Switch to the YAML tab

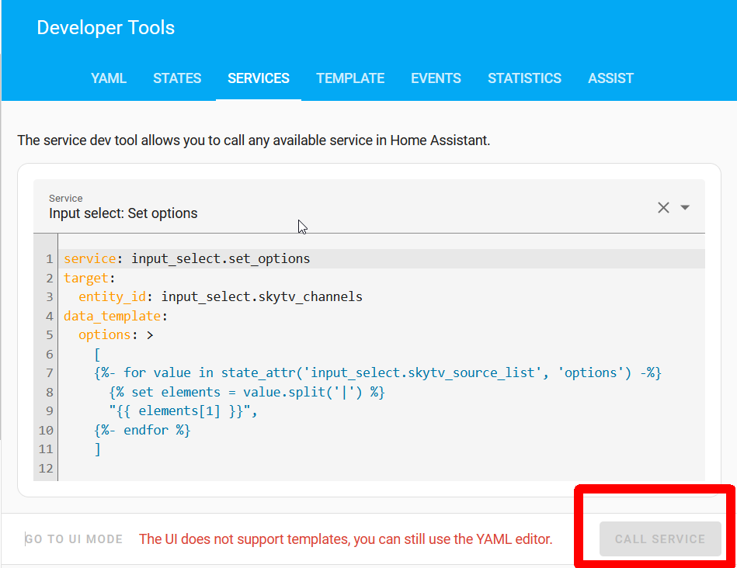tap(108, 78)
